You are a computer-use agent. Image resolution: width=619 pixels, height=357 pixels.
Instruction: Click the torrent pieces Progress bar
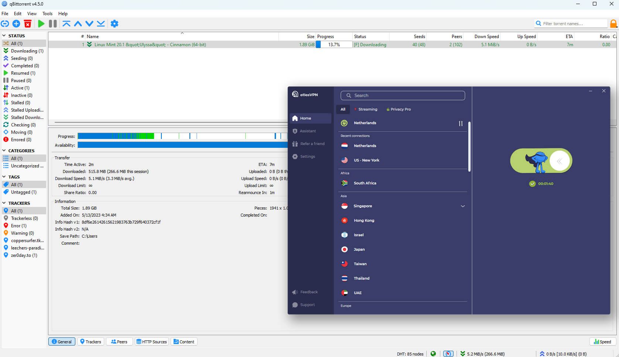182,136
